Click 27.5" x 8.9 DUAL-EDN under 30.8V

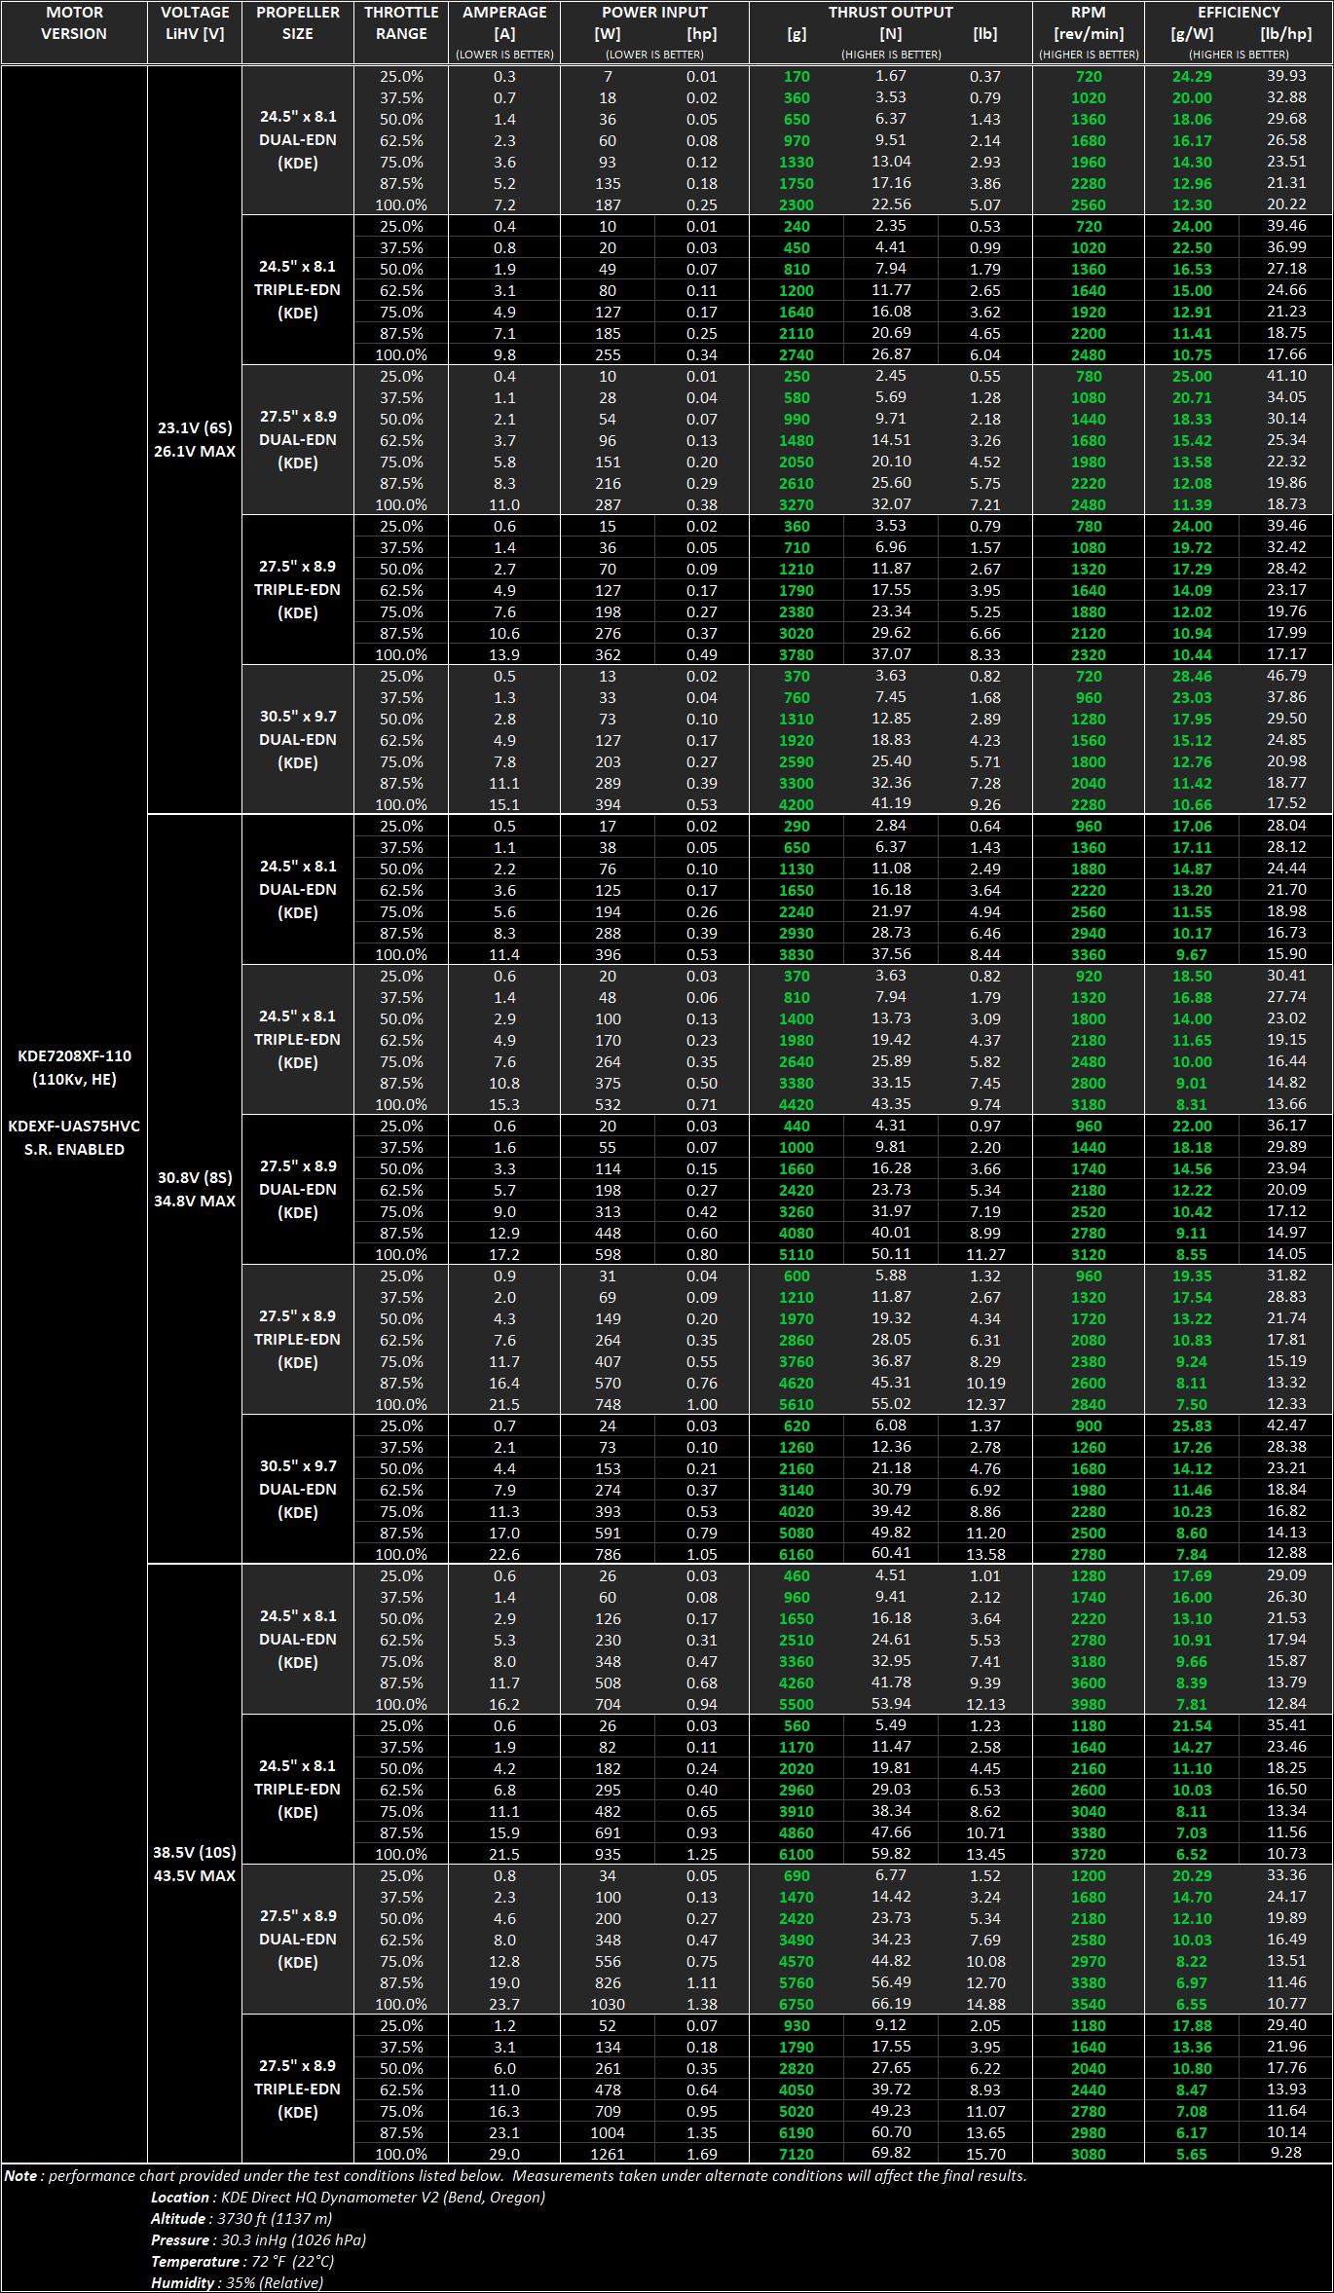click(x=298, y=1189)
